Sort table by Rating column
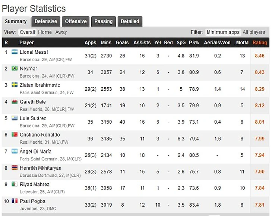 pos(260,43)
